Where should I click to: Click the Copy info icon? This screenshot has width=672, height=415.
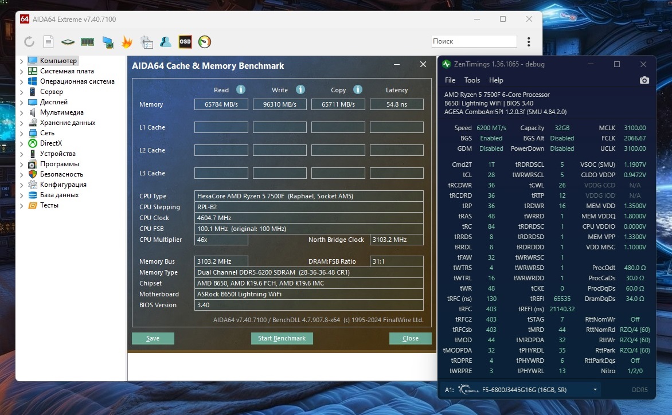[x=358, y=89]
